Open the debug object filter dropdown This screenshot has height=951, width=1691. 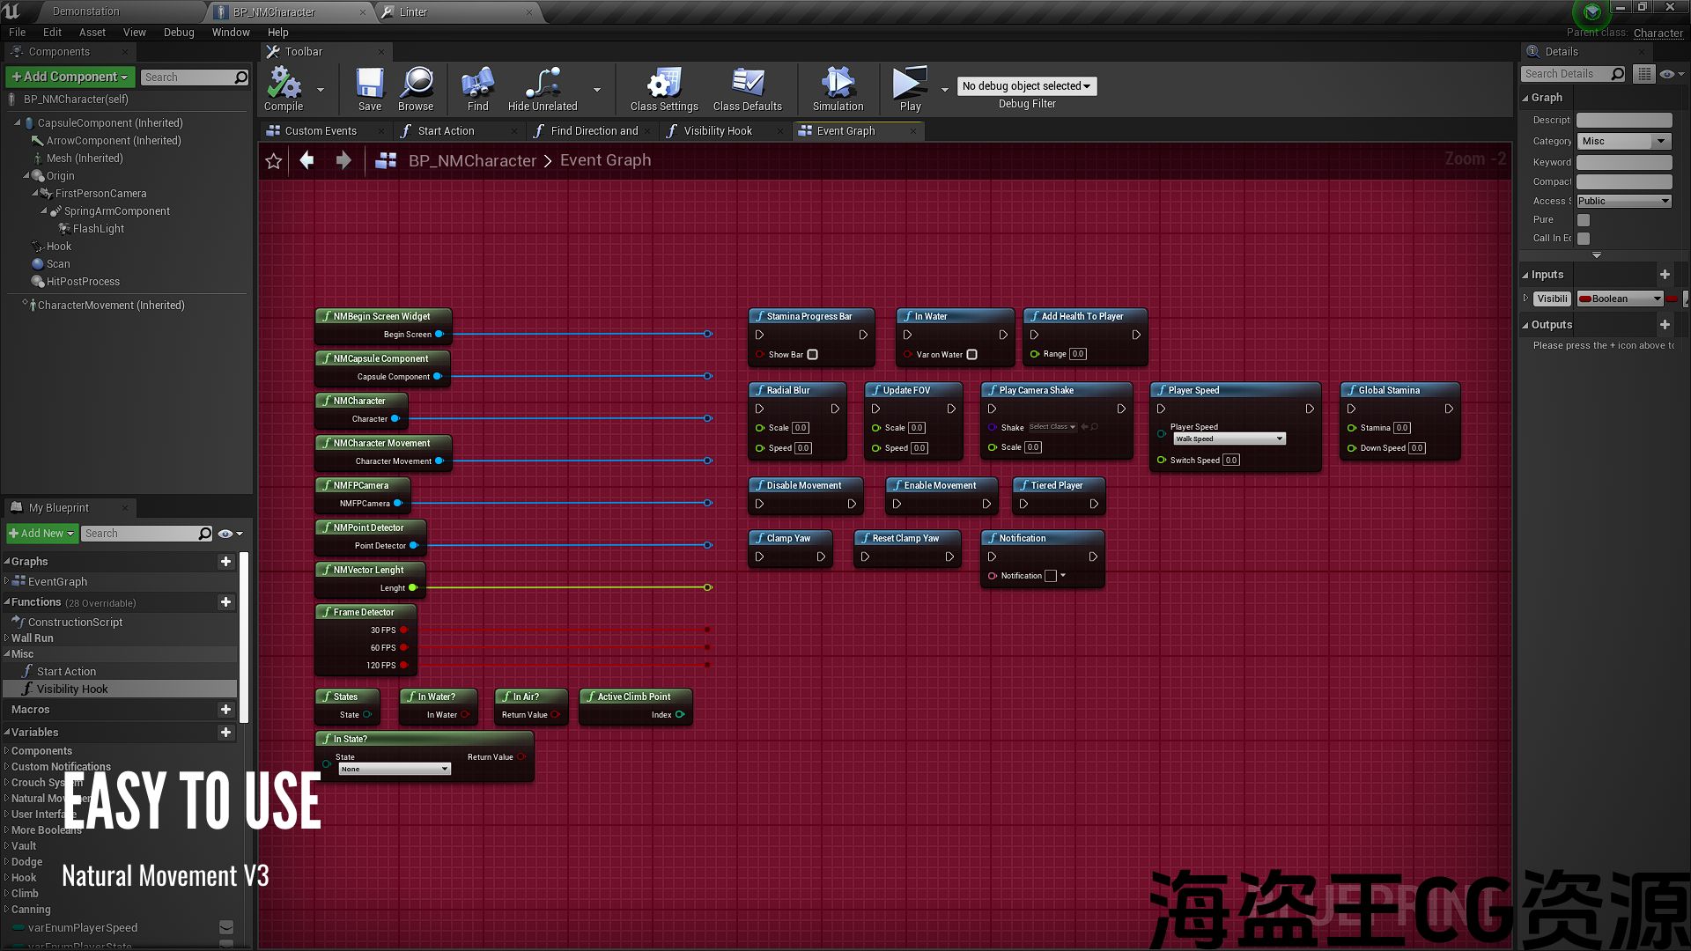tap(1026, 86)
